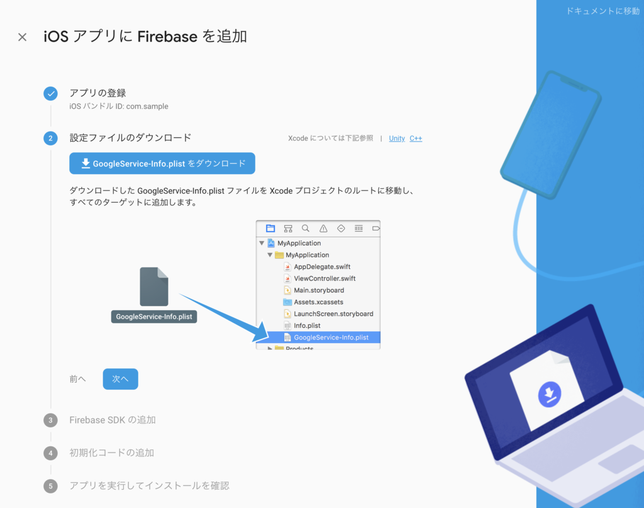Jump to step 4 初期化コードの追加

point(112,453)
